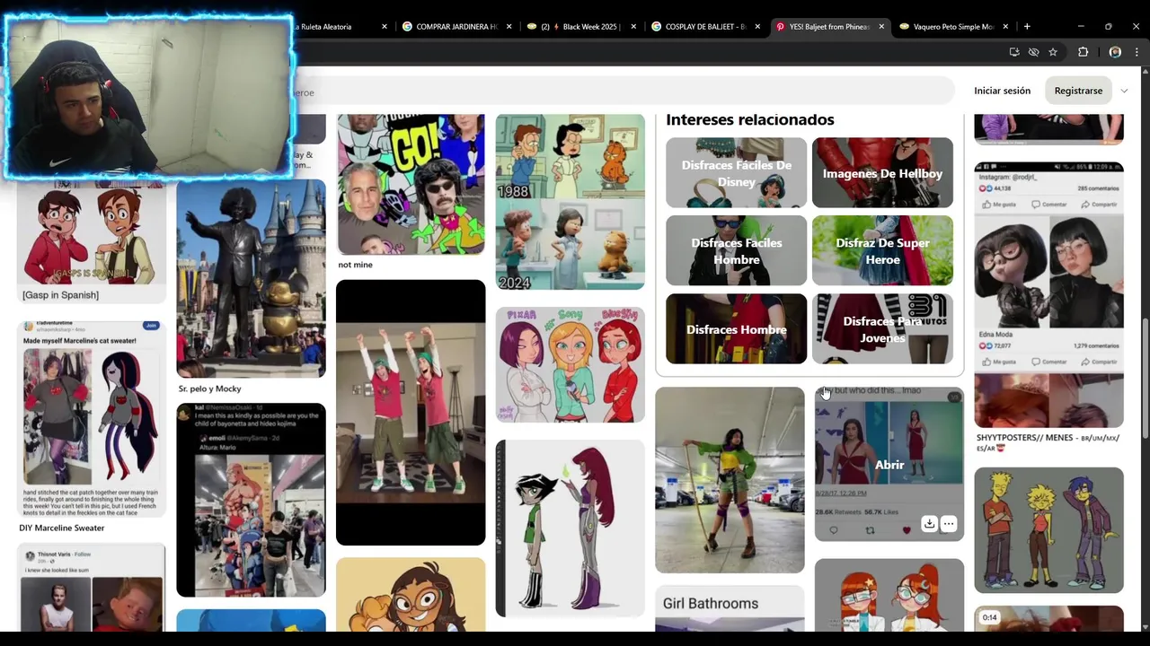Close the Vaquero Peto Simple tab
1150x646 pixels.
1005,27
